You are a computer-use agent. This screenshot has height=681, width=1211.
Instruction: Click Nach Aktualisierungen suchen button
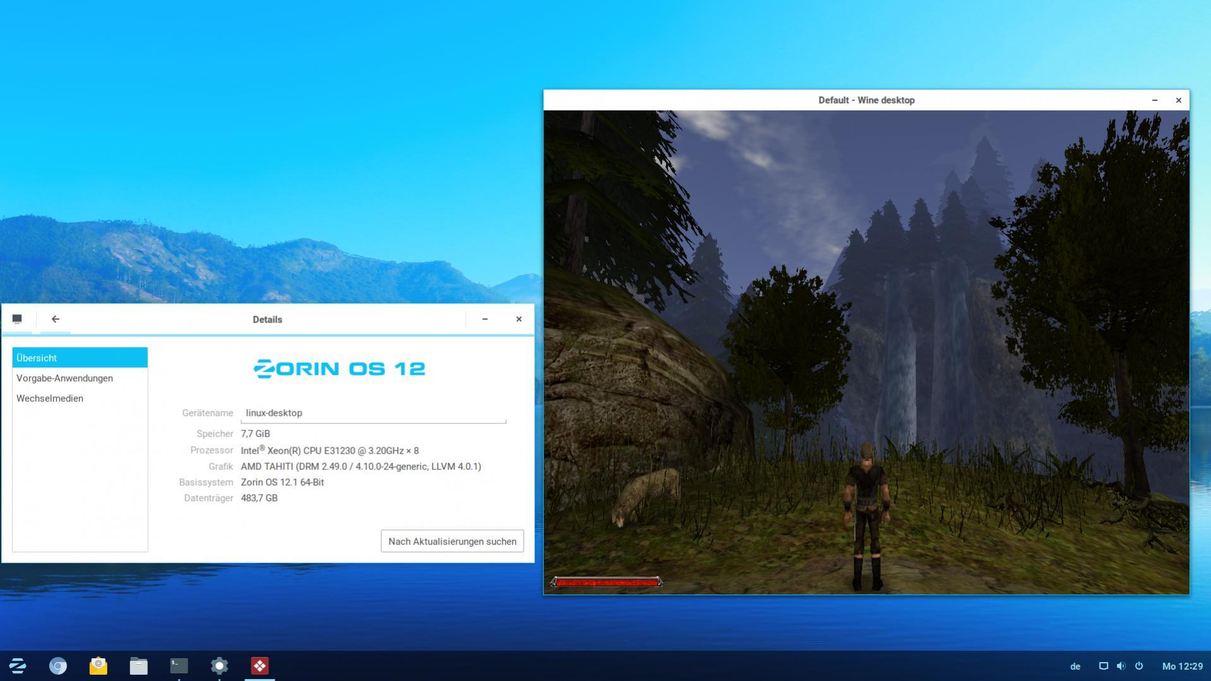point(452,542)
